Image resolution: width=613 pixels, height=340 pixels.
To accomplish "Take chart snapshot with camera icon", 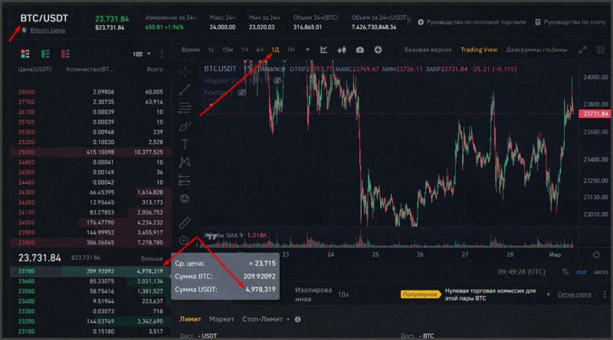I will 359,50.
